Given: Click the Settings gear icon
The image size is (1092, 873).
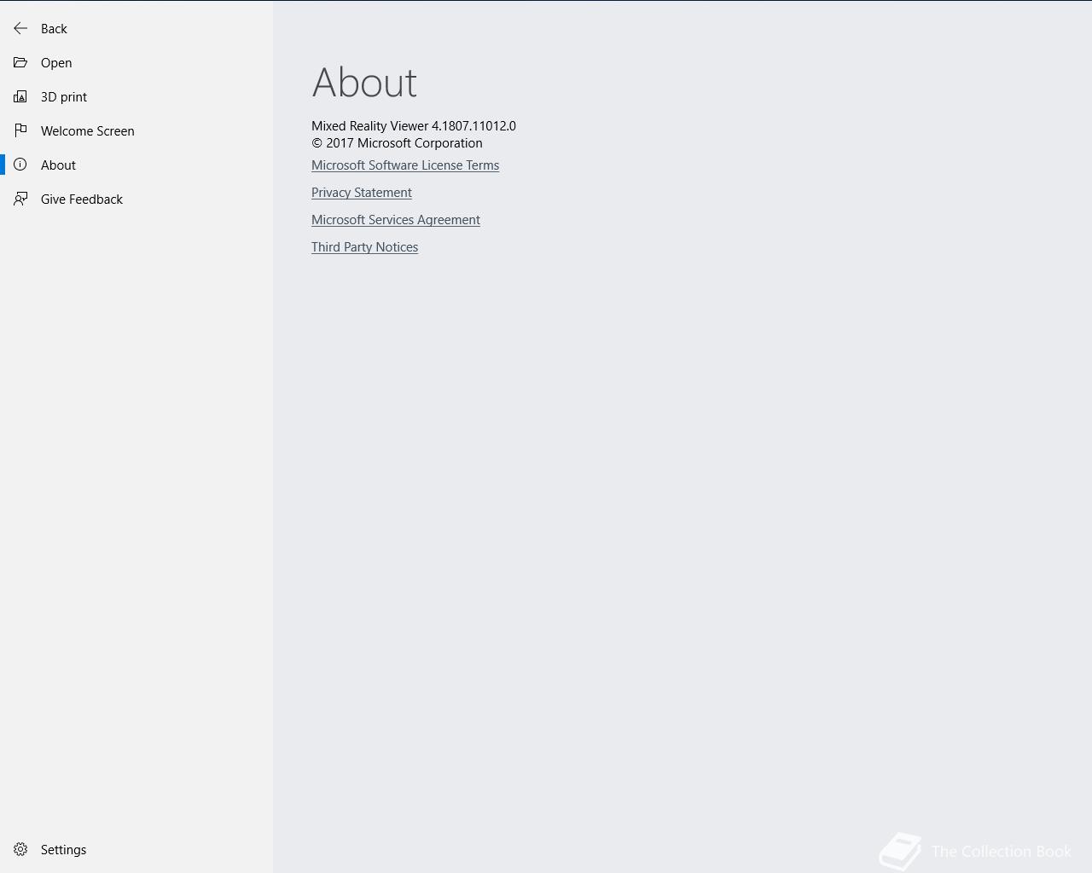Looking at the screenshot, I should click(20, 849).
